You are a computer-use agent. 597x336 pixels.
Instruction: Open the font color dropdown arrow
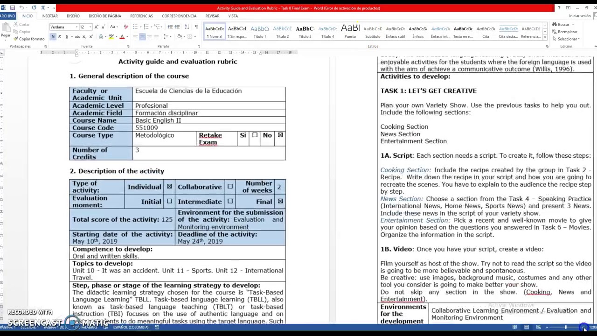127,36
